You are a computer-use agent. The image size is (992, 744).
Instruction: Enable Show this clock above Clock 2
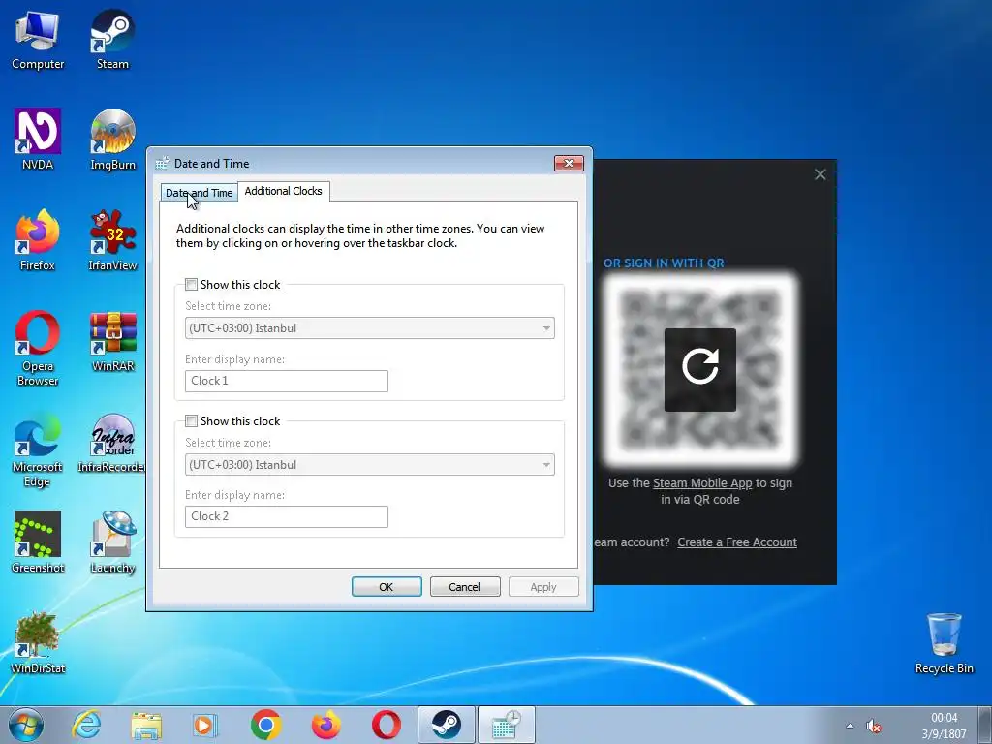click(191, 421)
